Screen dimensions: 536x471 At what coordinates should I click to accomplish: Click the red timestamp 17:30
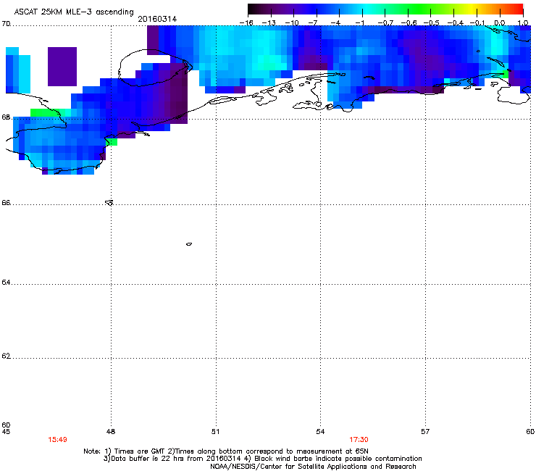[x=359, y=440]
